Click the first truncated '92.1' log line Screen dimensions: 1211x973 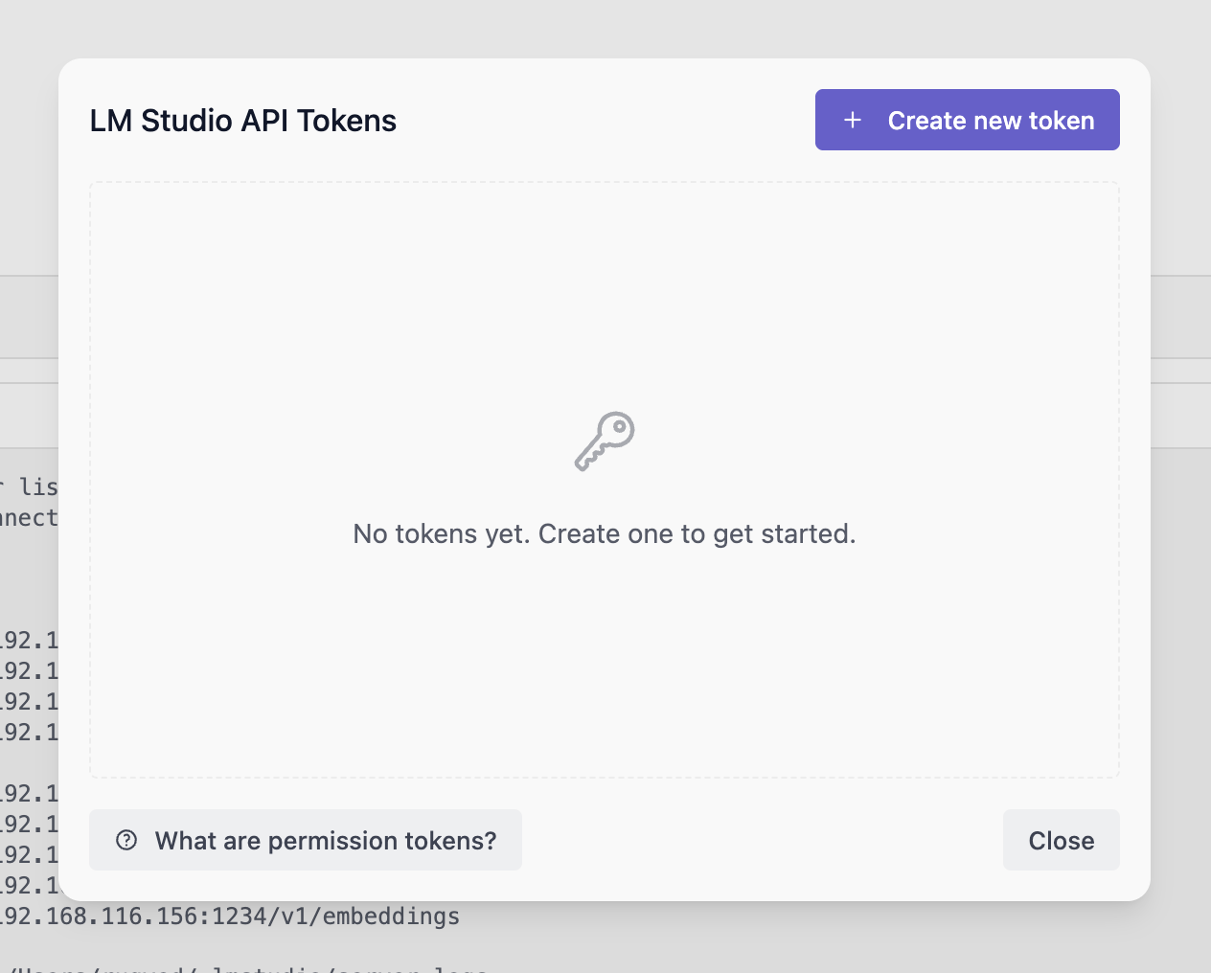[x=29, y=641]
